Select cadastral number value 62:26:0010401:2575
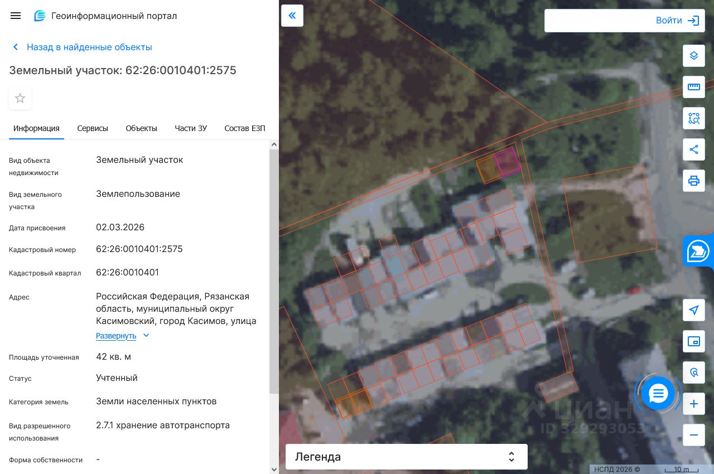The width and height of the screenshot is (714, 474). (139, 249)
